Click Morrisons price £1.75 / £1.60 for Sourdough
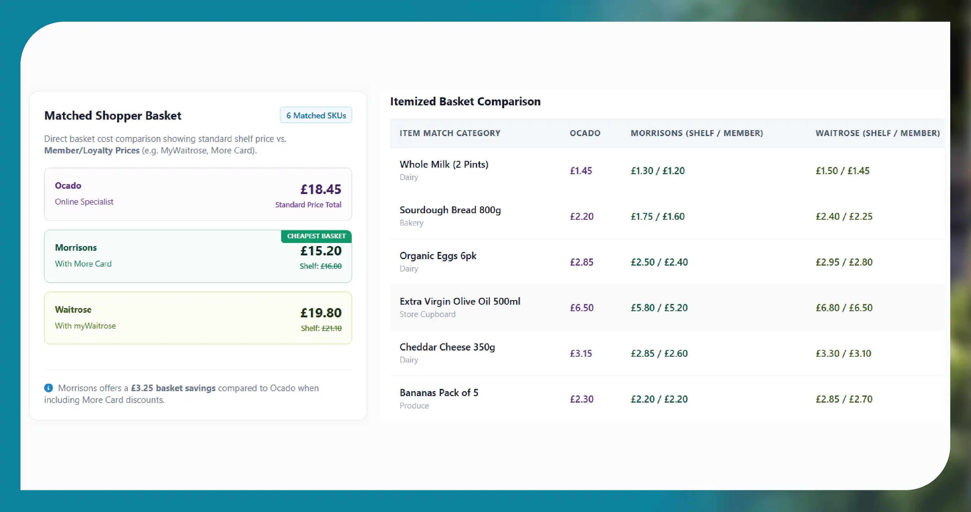 [658, 216]
